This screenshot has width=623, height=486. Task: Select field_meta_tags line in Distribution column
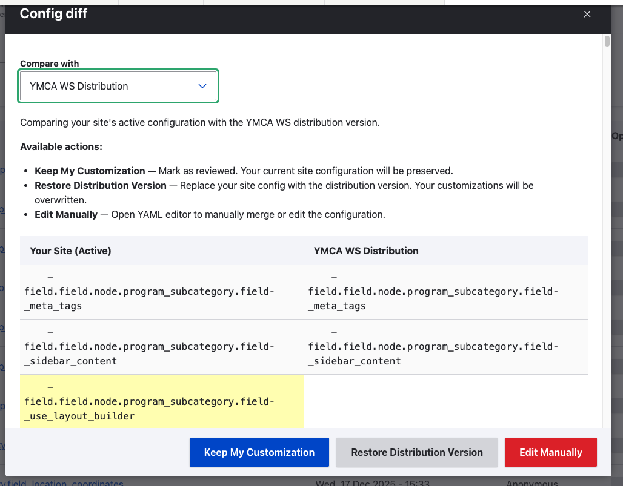pos(433,292)
